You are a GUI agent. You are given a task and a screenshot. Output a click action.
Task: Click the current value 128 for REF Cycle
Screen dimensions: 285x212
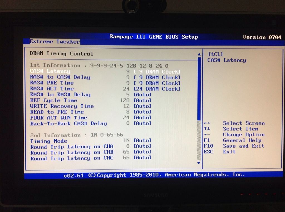(125, 100)
